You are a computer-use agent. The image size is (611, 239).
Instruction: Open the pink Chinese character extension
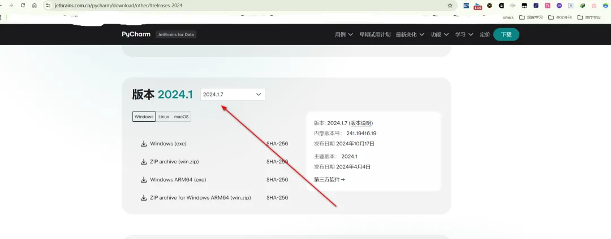coord(548,6)
